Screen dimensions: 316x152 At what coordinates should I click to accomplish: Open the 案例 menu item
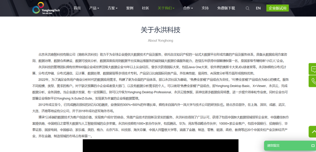129,8
